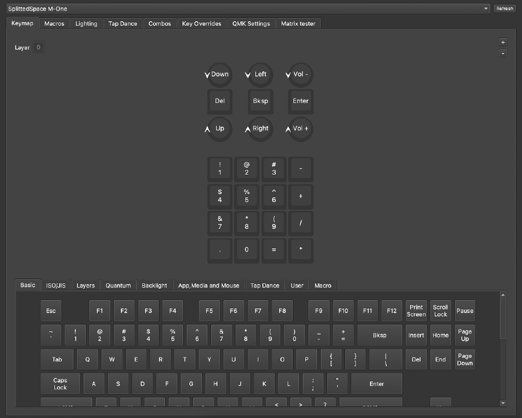The height and width of the screenshot is (418, 522).
Task: Select the Right encoder knob
Action: 260,129
